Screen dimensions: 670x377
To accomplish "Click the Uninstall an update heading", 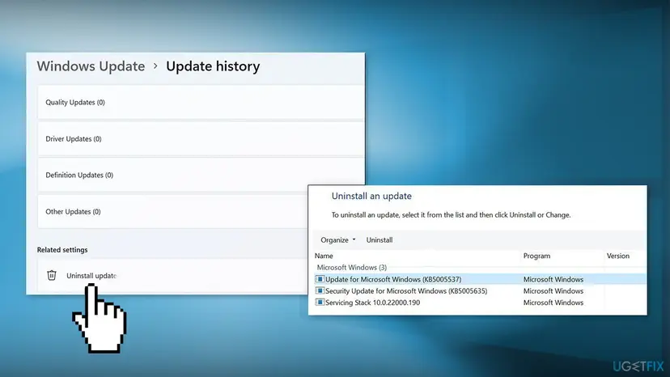I will tap(371, 196).
